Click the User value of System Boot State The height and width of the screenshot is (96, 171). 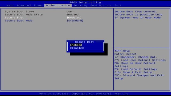coord(70,11)
